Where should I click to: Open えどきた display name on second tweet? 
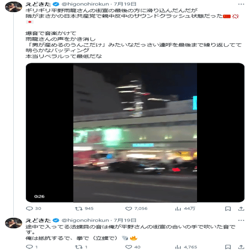[x=38, y=220]
